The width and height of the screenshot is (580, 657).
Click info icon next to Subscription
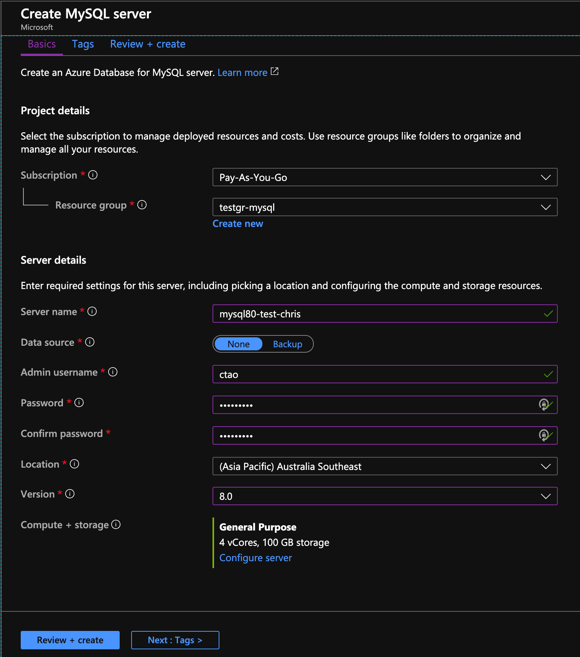pos(93,175)
